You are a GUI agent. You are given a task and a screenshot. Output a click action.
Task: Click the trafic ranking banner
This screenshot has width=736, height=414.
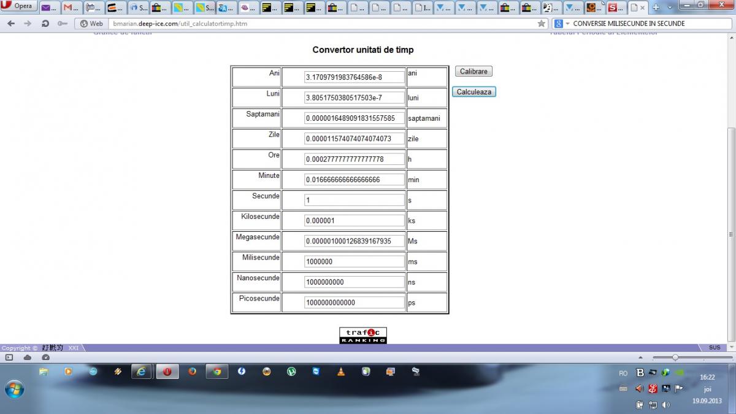[x=363, y=335]
